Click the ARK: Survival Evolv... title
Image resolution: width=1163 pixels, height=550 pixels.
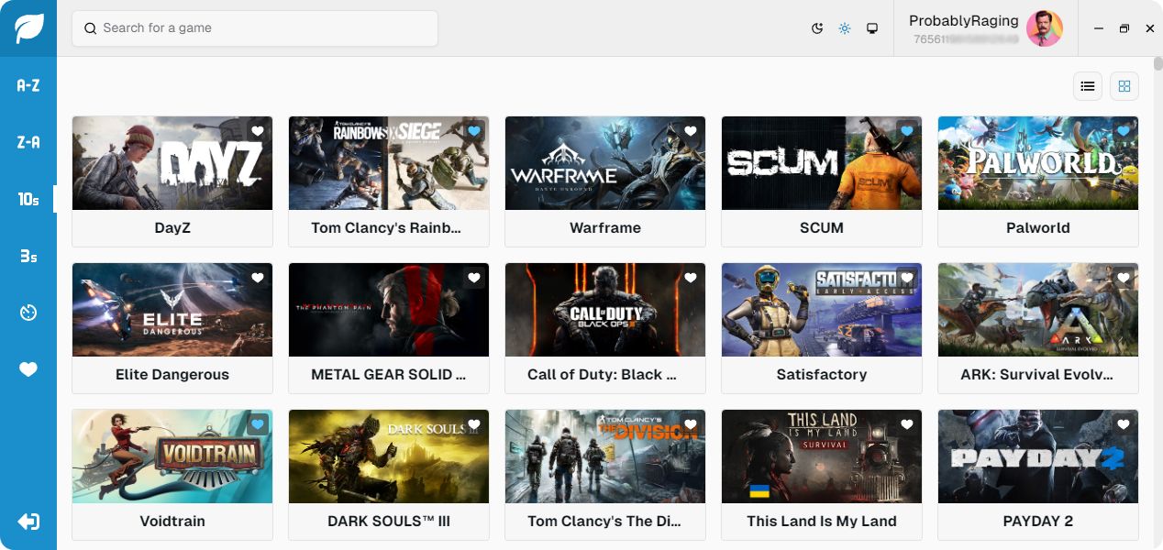click(1037, 375)
